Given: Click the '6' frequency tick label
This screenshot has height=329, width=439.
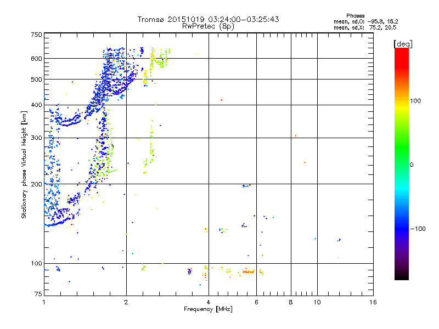Looking at the screenshot, I should click(x=256, y=302).
